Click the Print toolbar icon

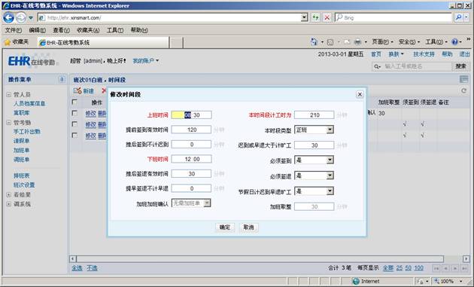(357, 41)
